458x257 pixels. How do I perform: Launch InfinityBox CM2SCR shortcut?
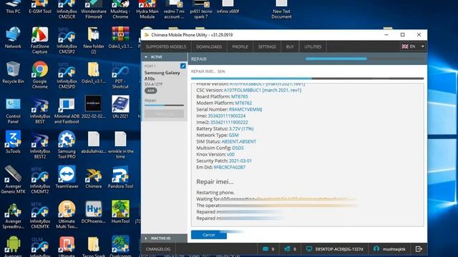[67, 9]
